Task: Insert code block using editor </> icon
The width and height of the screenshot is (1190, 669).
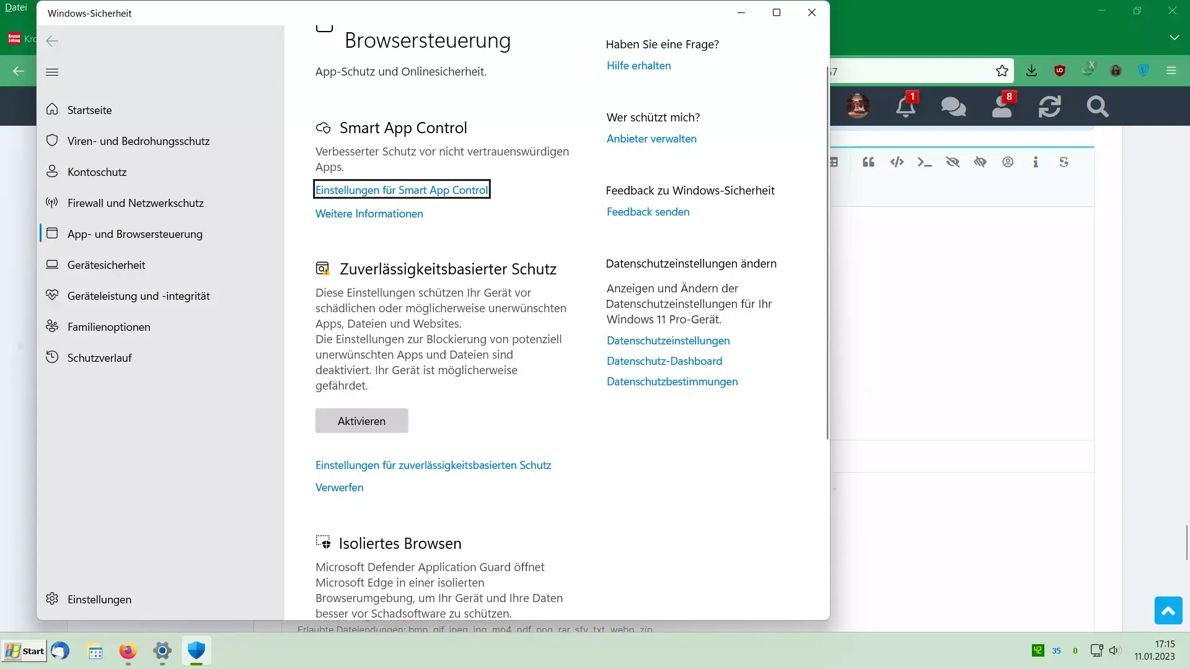Action: (x=896, y=162)
